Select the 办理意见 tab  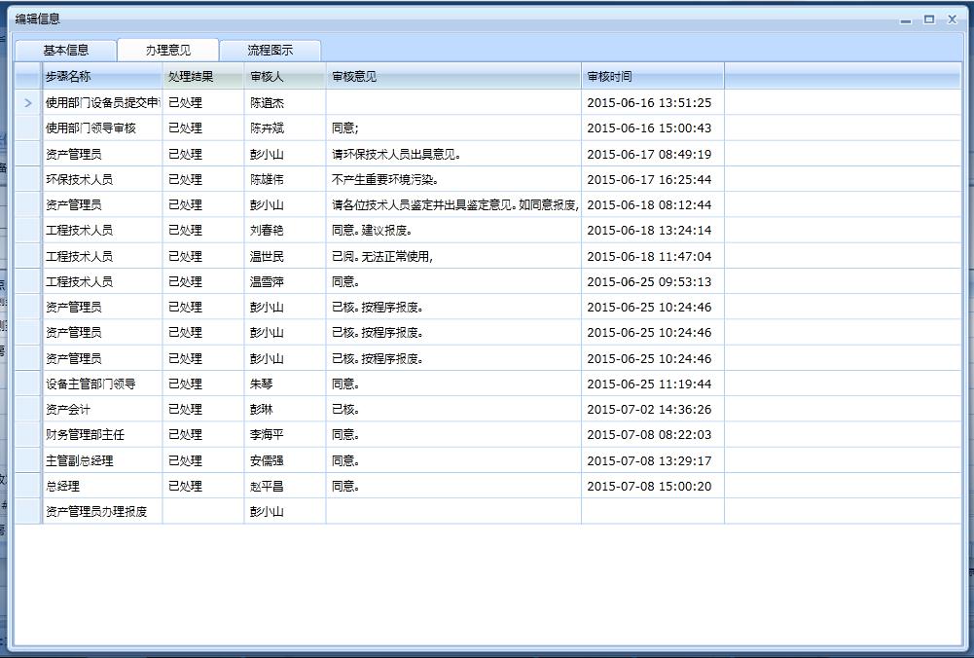pyautogui.click(x=167, y=50)
